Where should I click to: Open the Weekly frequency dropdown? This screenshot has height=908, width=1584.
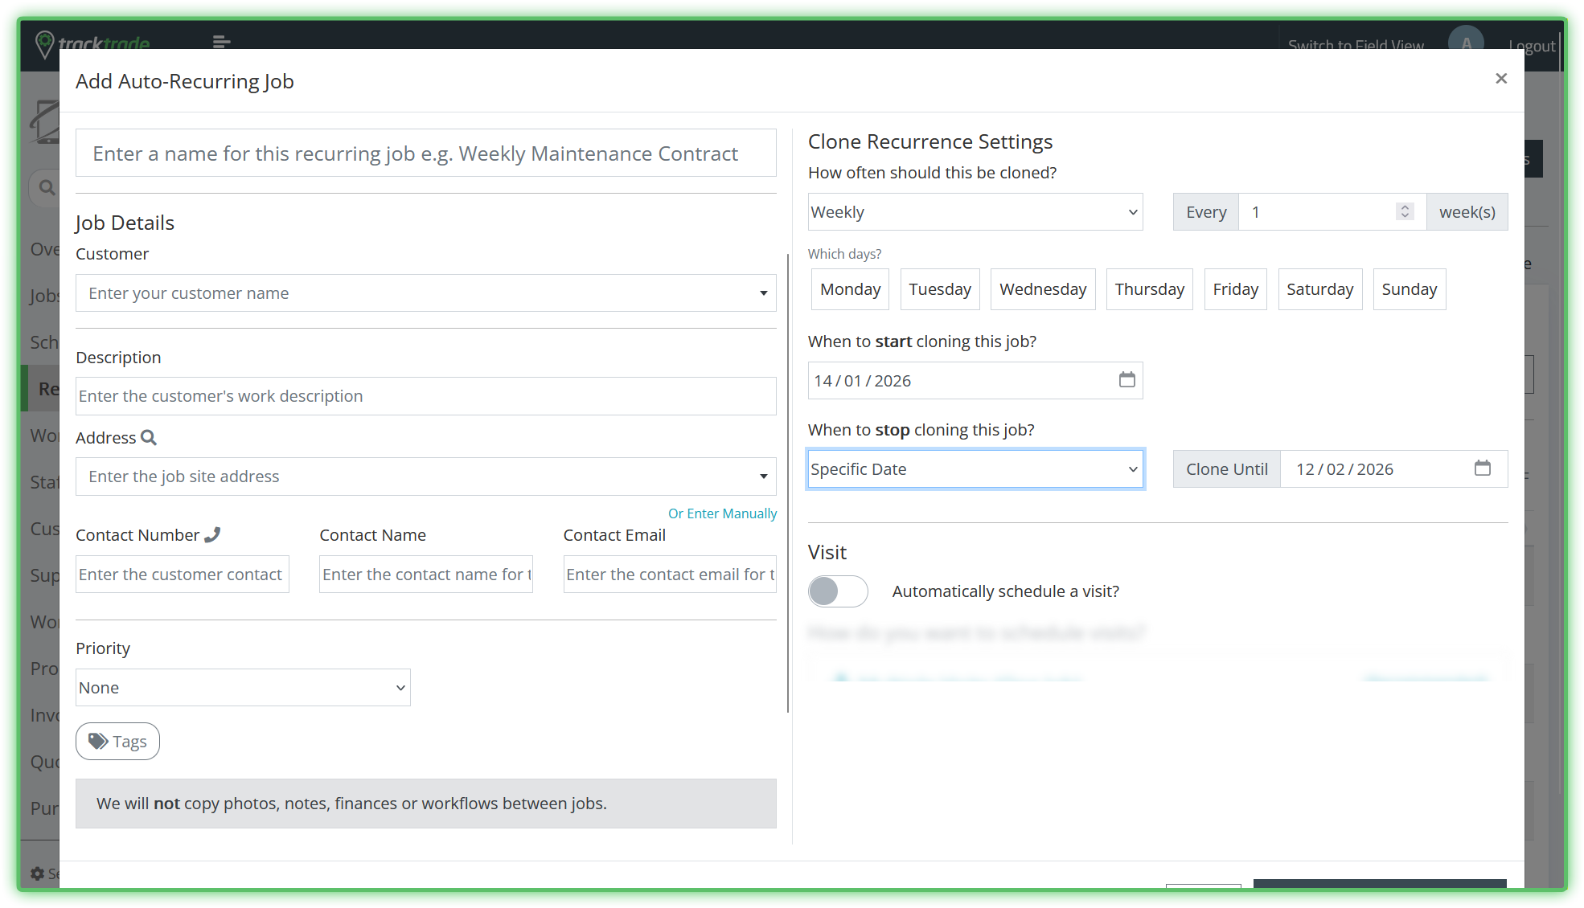point(975,212)
